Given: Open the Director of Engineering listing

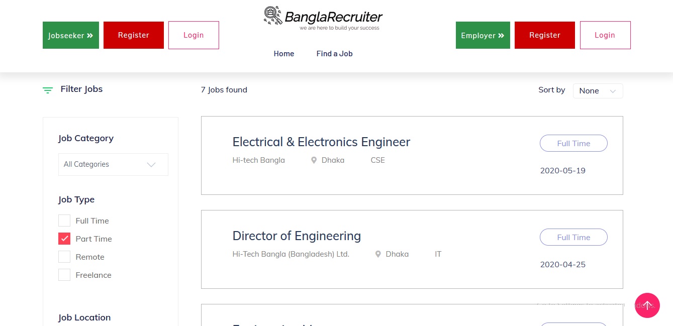Looking at the screenshot, I should [297, 236].
